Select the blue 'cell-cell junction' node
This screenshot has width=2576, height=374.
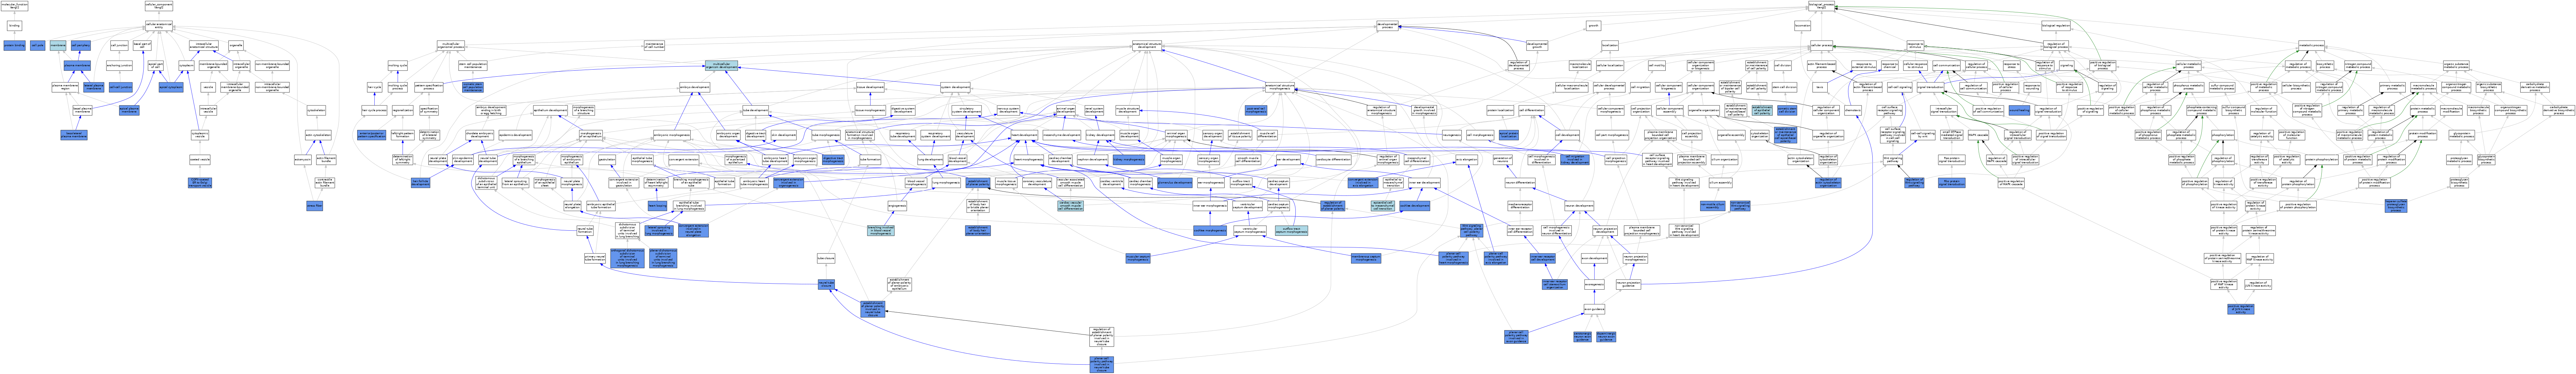click(121, 87)
